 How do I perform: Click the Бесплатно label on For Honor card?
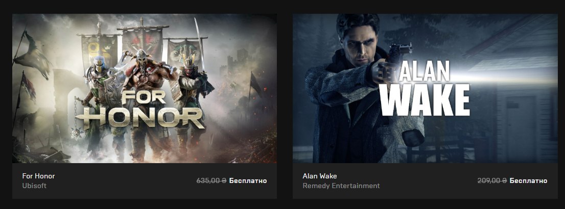(x=248, y=180)
